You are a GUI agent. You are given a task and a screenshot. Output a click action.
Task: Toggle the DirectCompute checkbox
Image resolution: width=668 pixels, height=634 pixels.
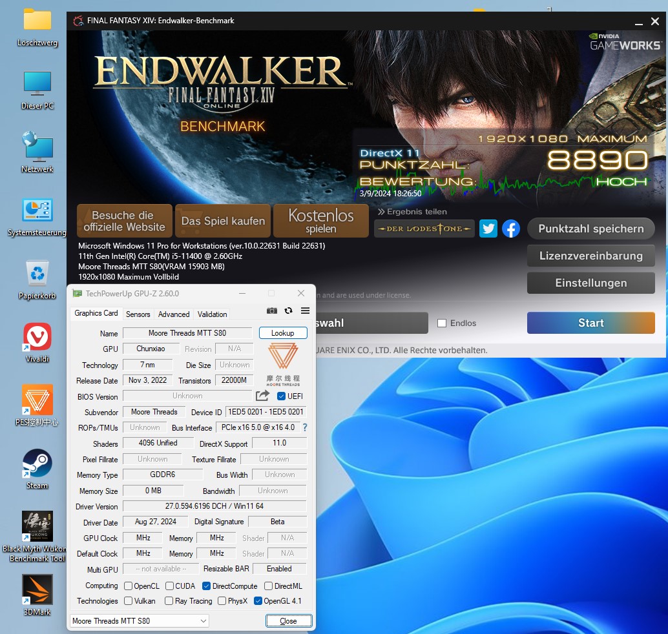(x=207, y=586)
